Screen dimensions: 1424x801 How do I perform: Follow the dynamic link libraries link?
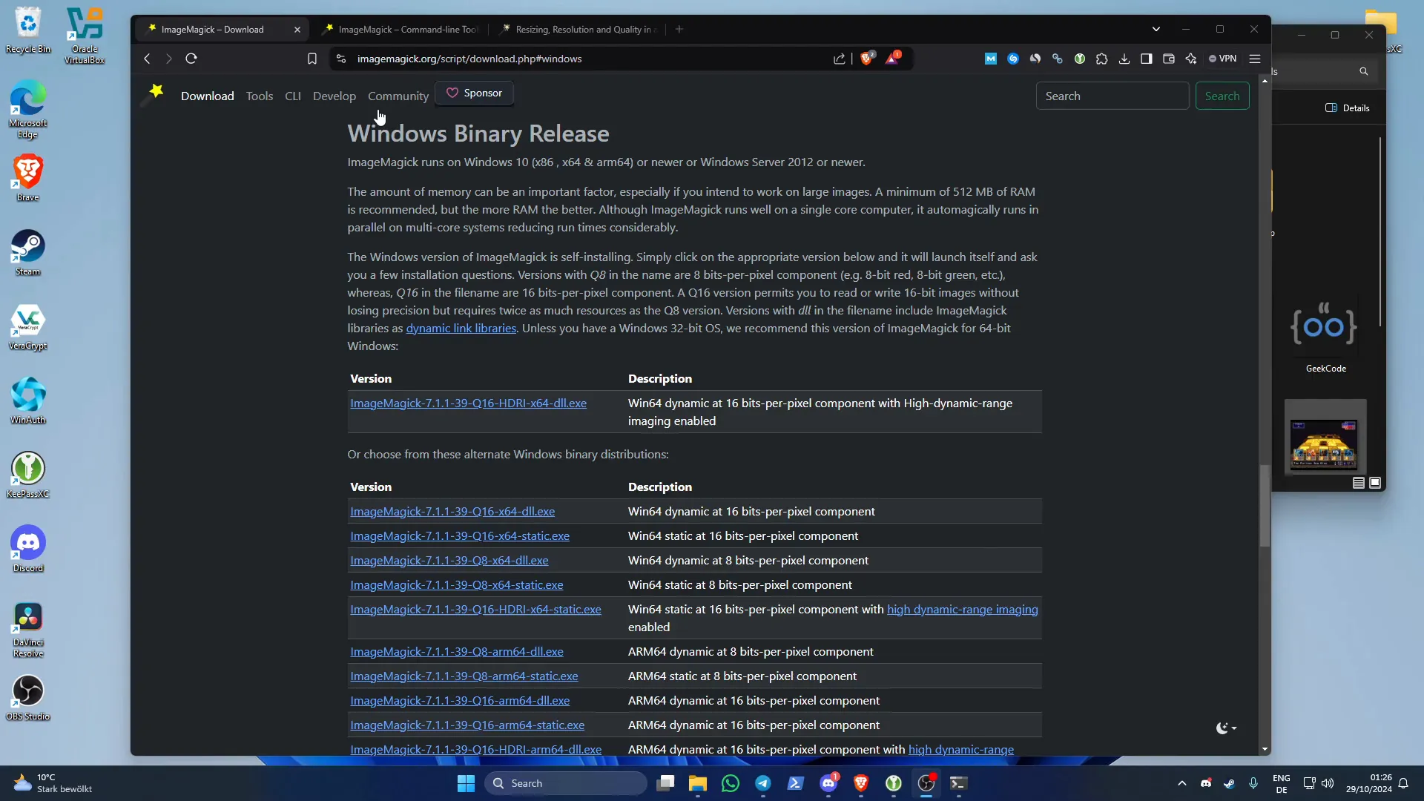(x=461, y=329)
